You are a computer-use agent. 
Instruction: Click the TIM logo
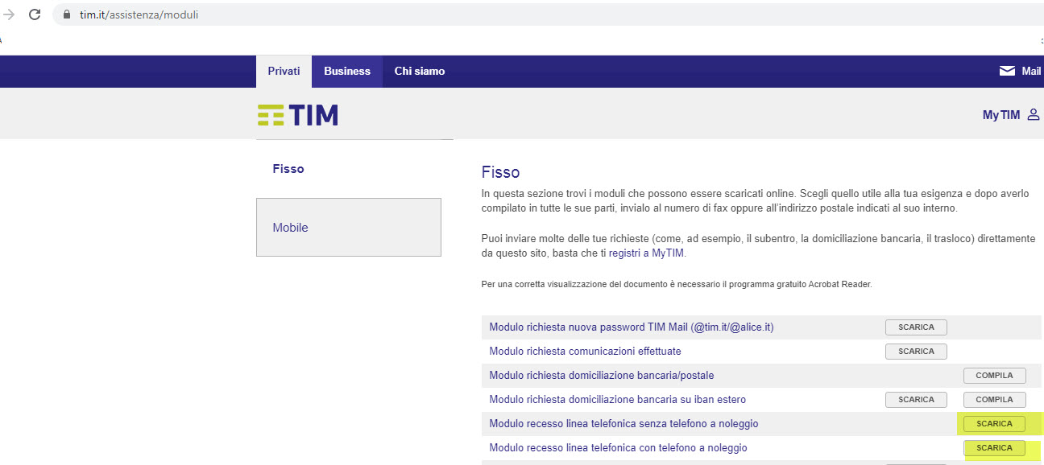click(x=298, y=115)
